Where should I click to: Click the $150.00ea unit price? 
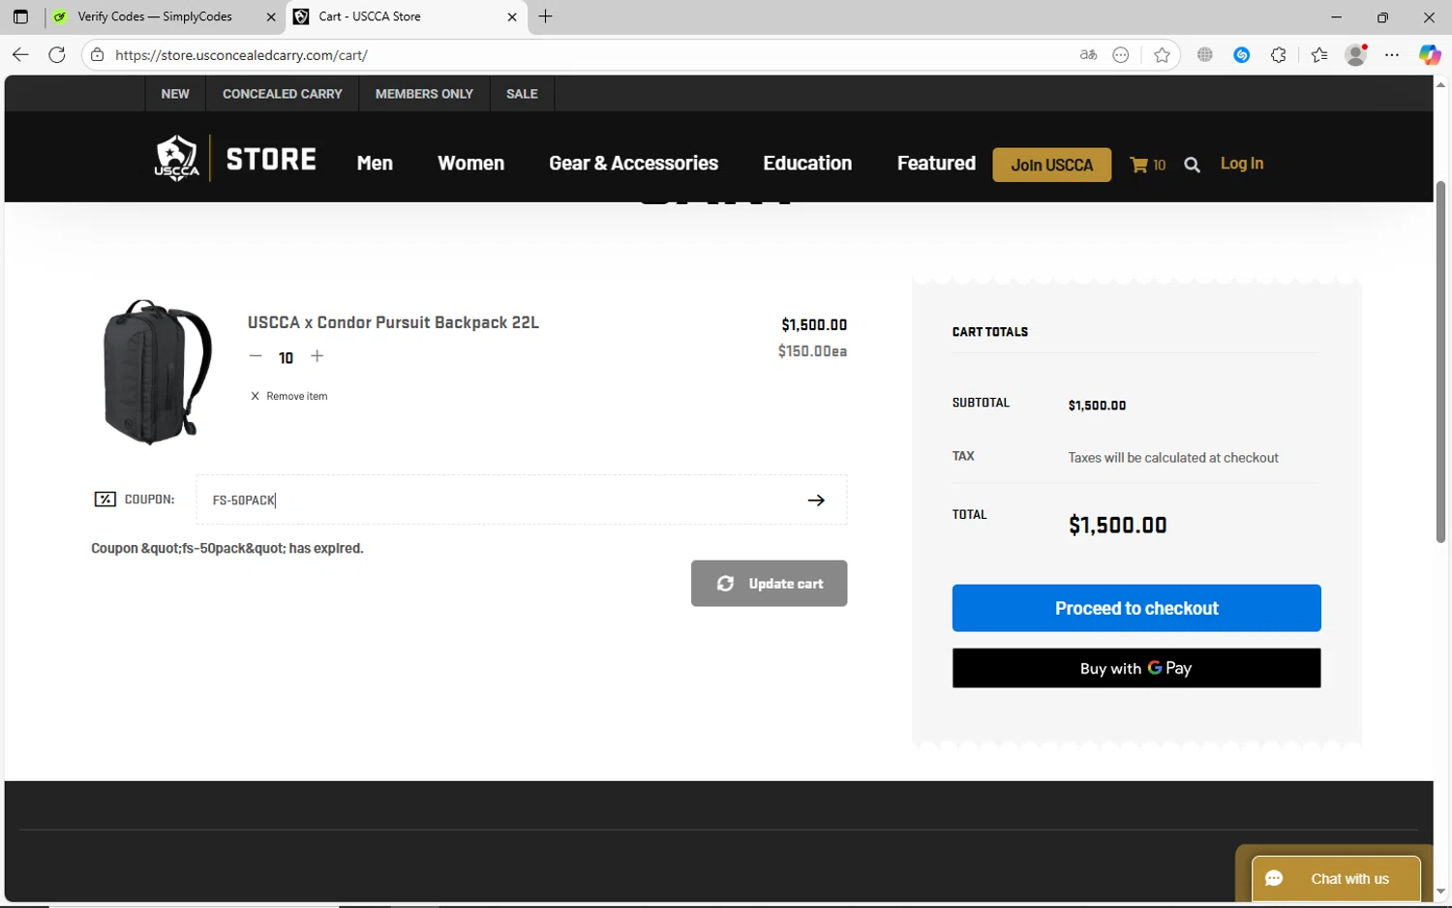click(812, 351)
